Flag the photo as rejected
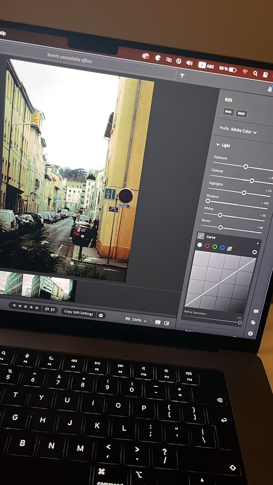 (53, 310)
